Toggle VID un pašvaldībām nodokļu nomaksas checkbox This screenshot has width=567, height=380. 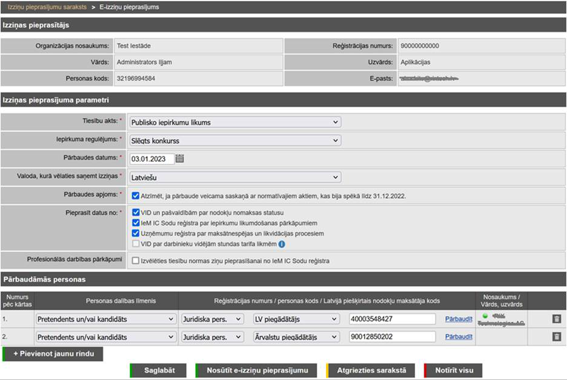tap(136, 213)
